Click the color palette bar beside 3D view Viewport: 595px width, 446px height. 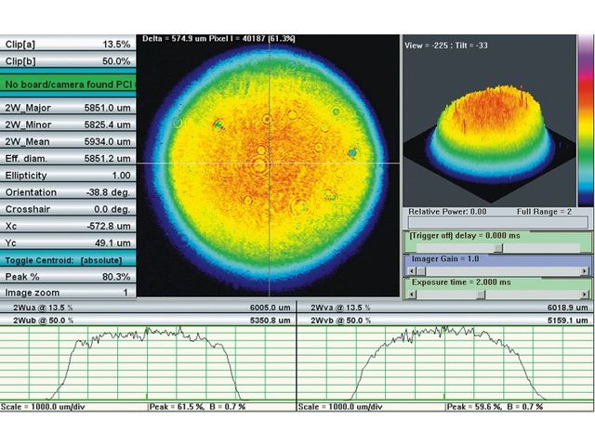[x=585, y=121]
